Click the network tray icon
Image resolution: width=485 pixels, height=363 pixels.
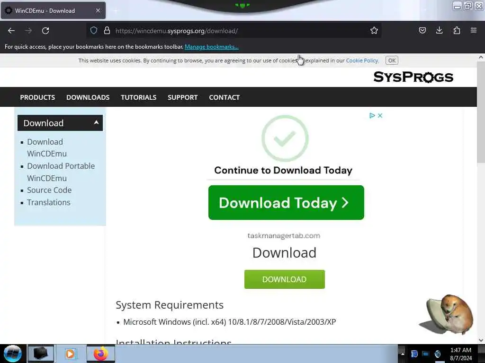(x=426, y=354)
